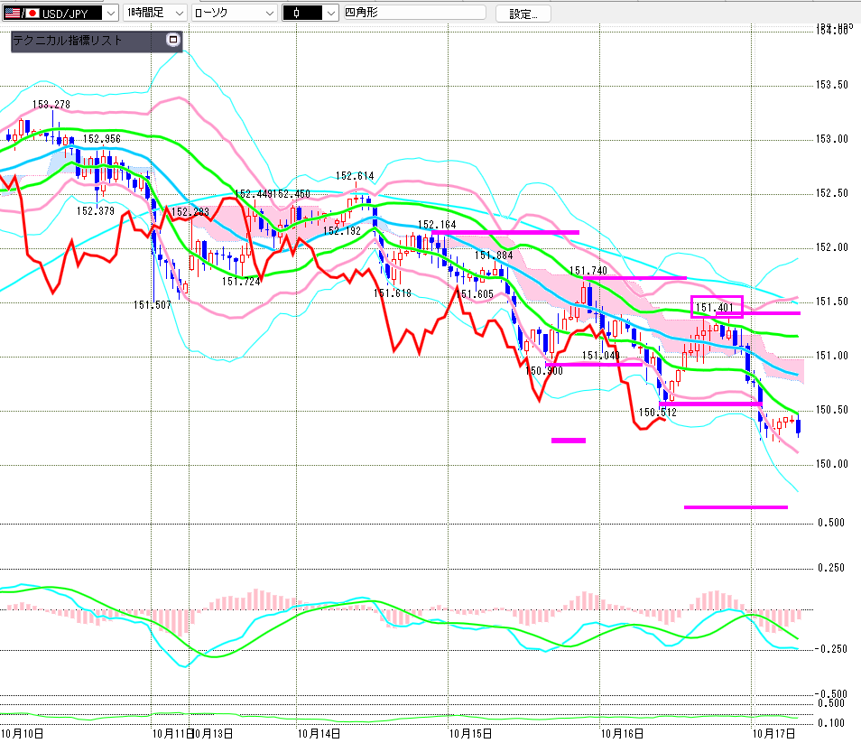This screenshot has height=743, width=861.
Task: Click the US flag icon in pair selector
Action: tap(14, 14)
